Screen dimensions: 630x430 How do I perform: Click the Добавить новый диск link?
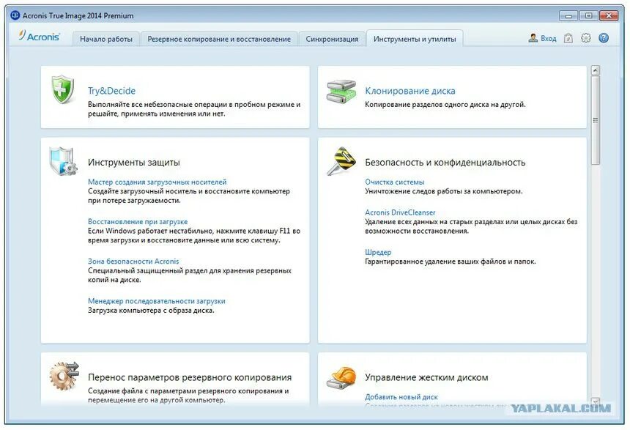point(401,397)
